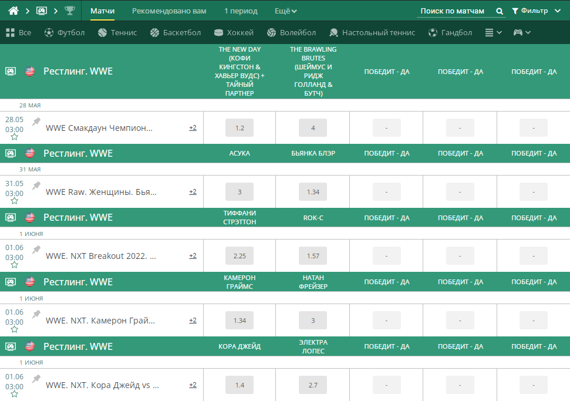Open the WWE. NXT Breakout 2022 match
The height and width of the screenshot is (401, 570).
click(101, 256)
